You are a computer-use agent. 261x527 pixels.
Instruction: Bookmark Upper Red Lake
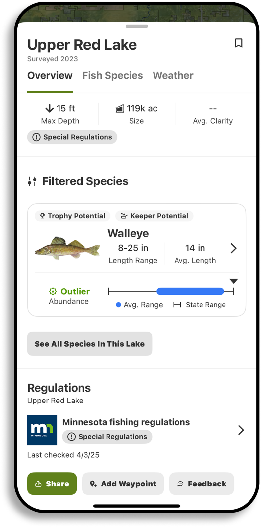(239, 43)
